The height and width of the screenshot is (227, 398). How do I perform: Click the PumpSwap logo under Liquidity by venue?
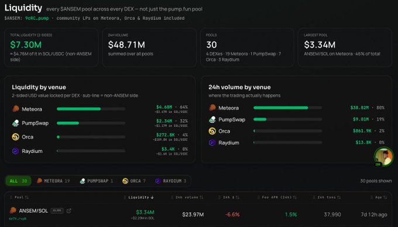[16, 123]
